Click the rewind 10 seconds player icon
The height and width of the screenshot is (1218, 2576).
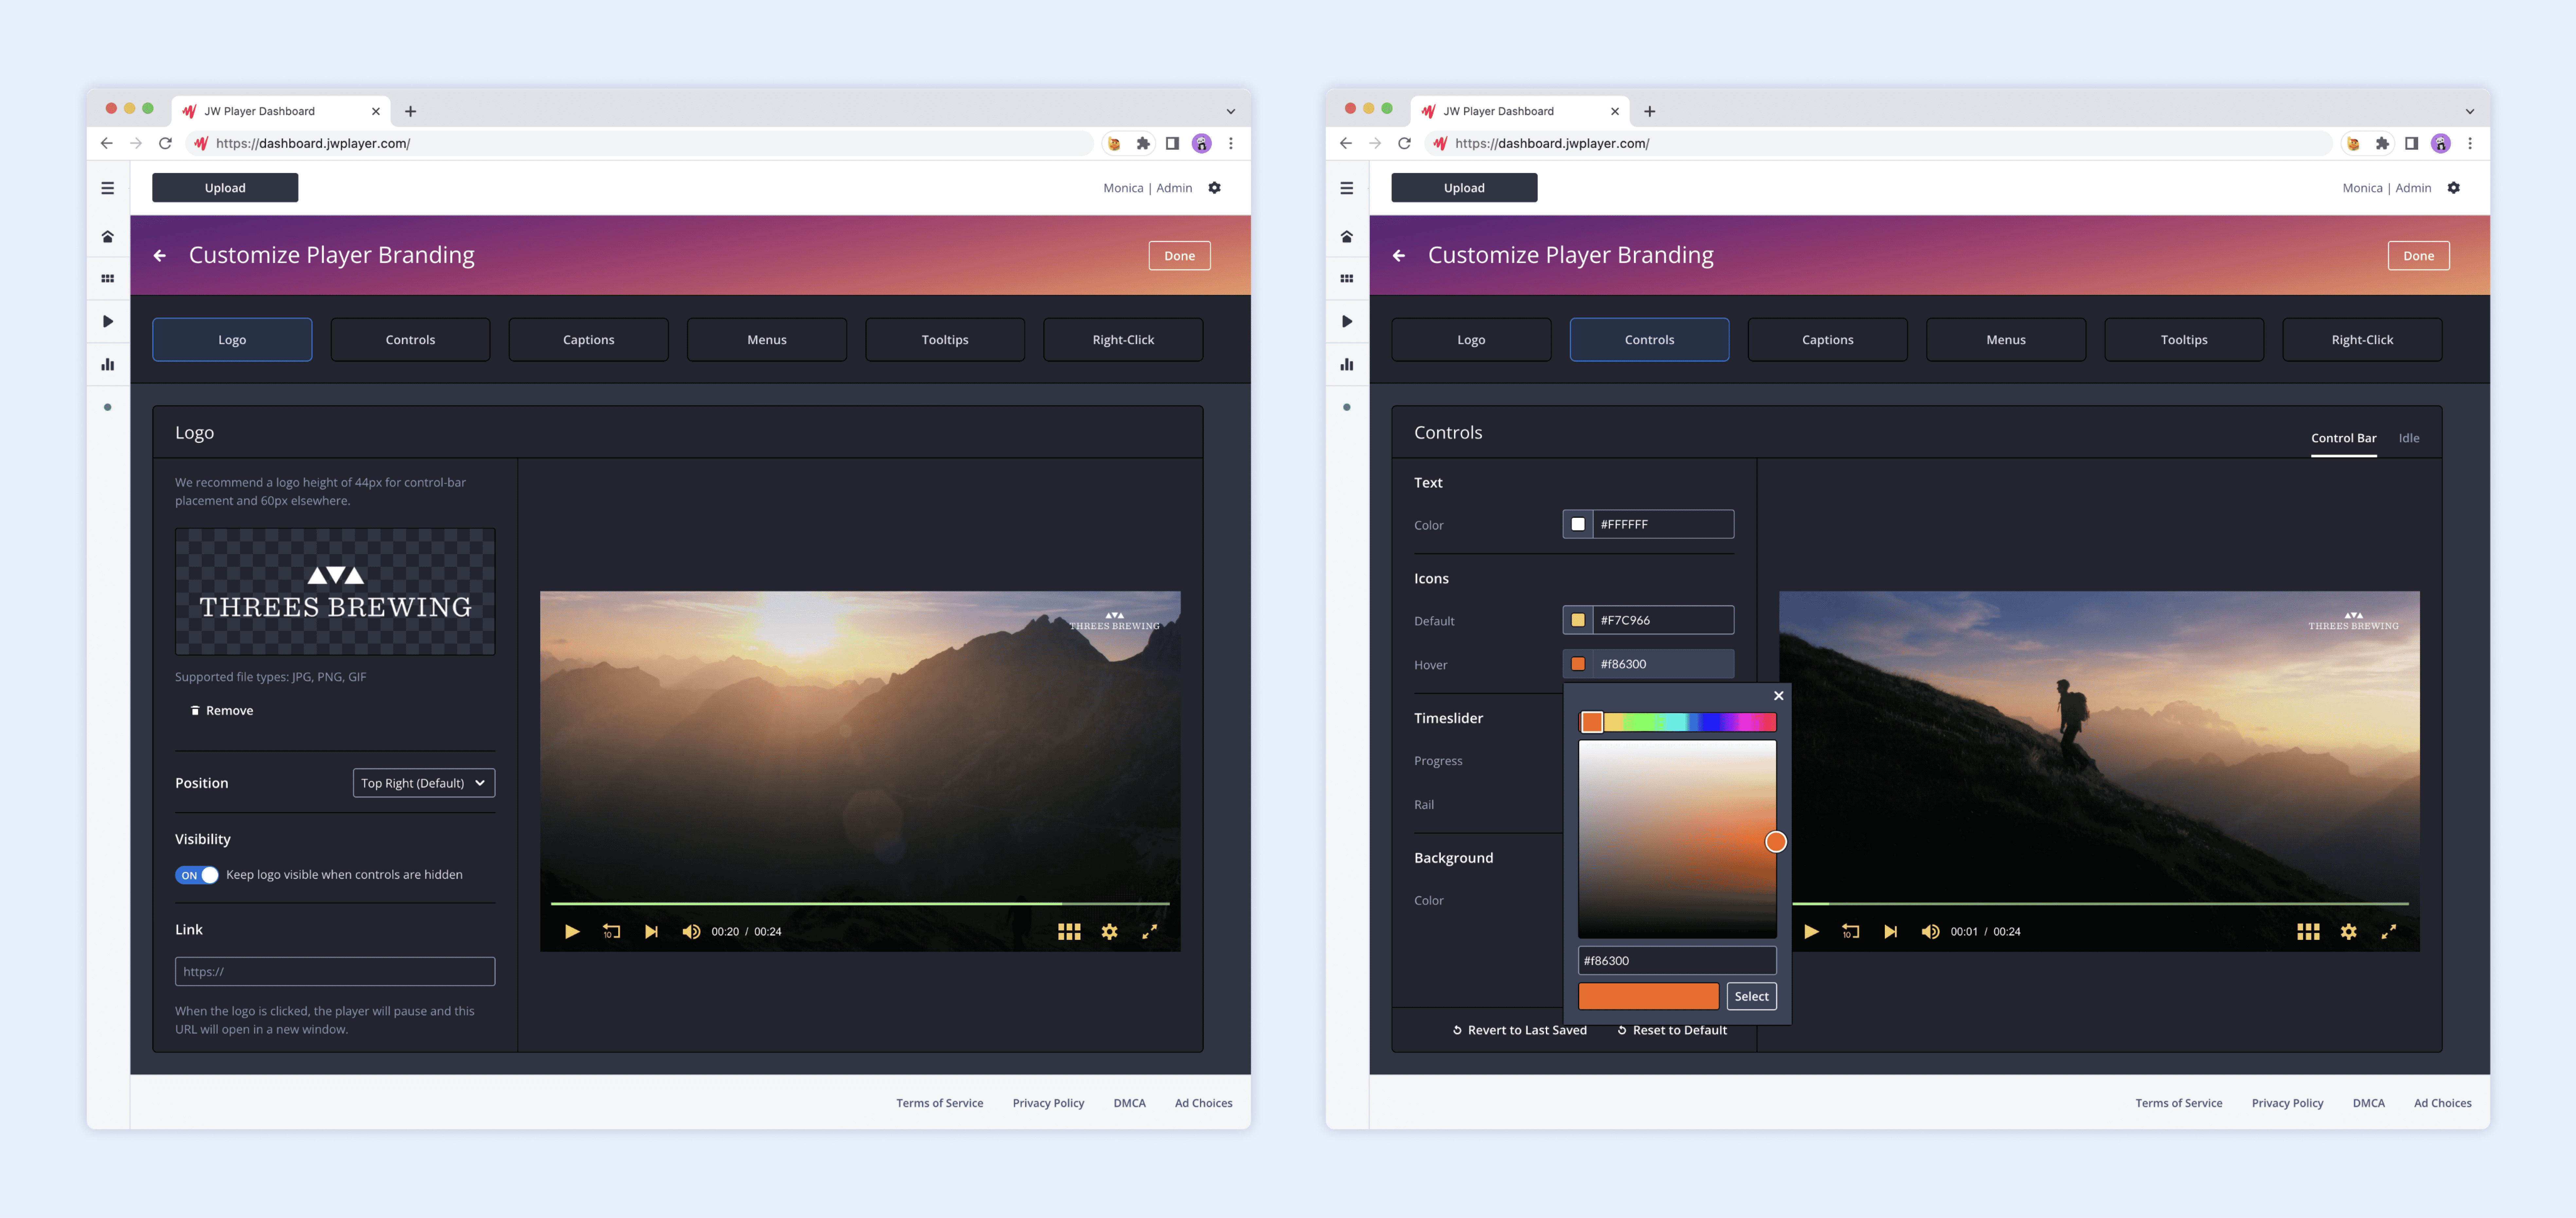coord(611,931)
